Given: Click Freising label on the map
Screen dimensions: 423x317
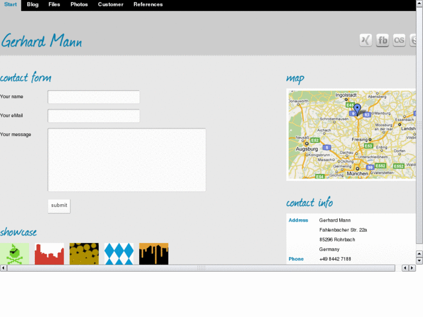Looking at the screenshot, I should pos(360,140).
